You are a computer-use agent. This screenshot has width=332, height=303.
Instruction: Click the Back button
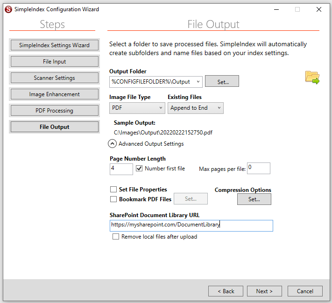tap(226, 291)
